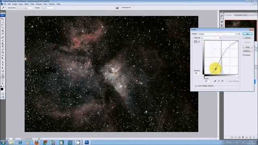Pick the gray point eyedropper in Curves

coord(218,81)
